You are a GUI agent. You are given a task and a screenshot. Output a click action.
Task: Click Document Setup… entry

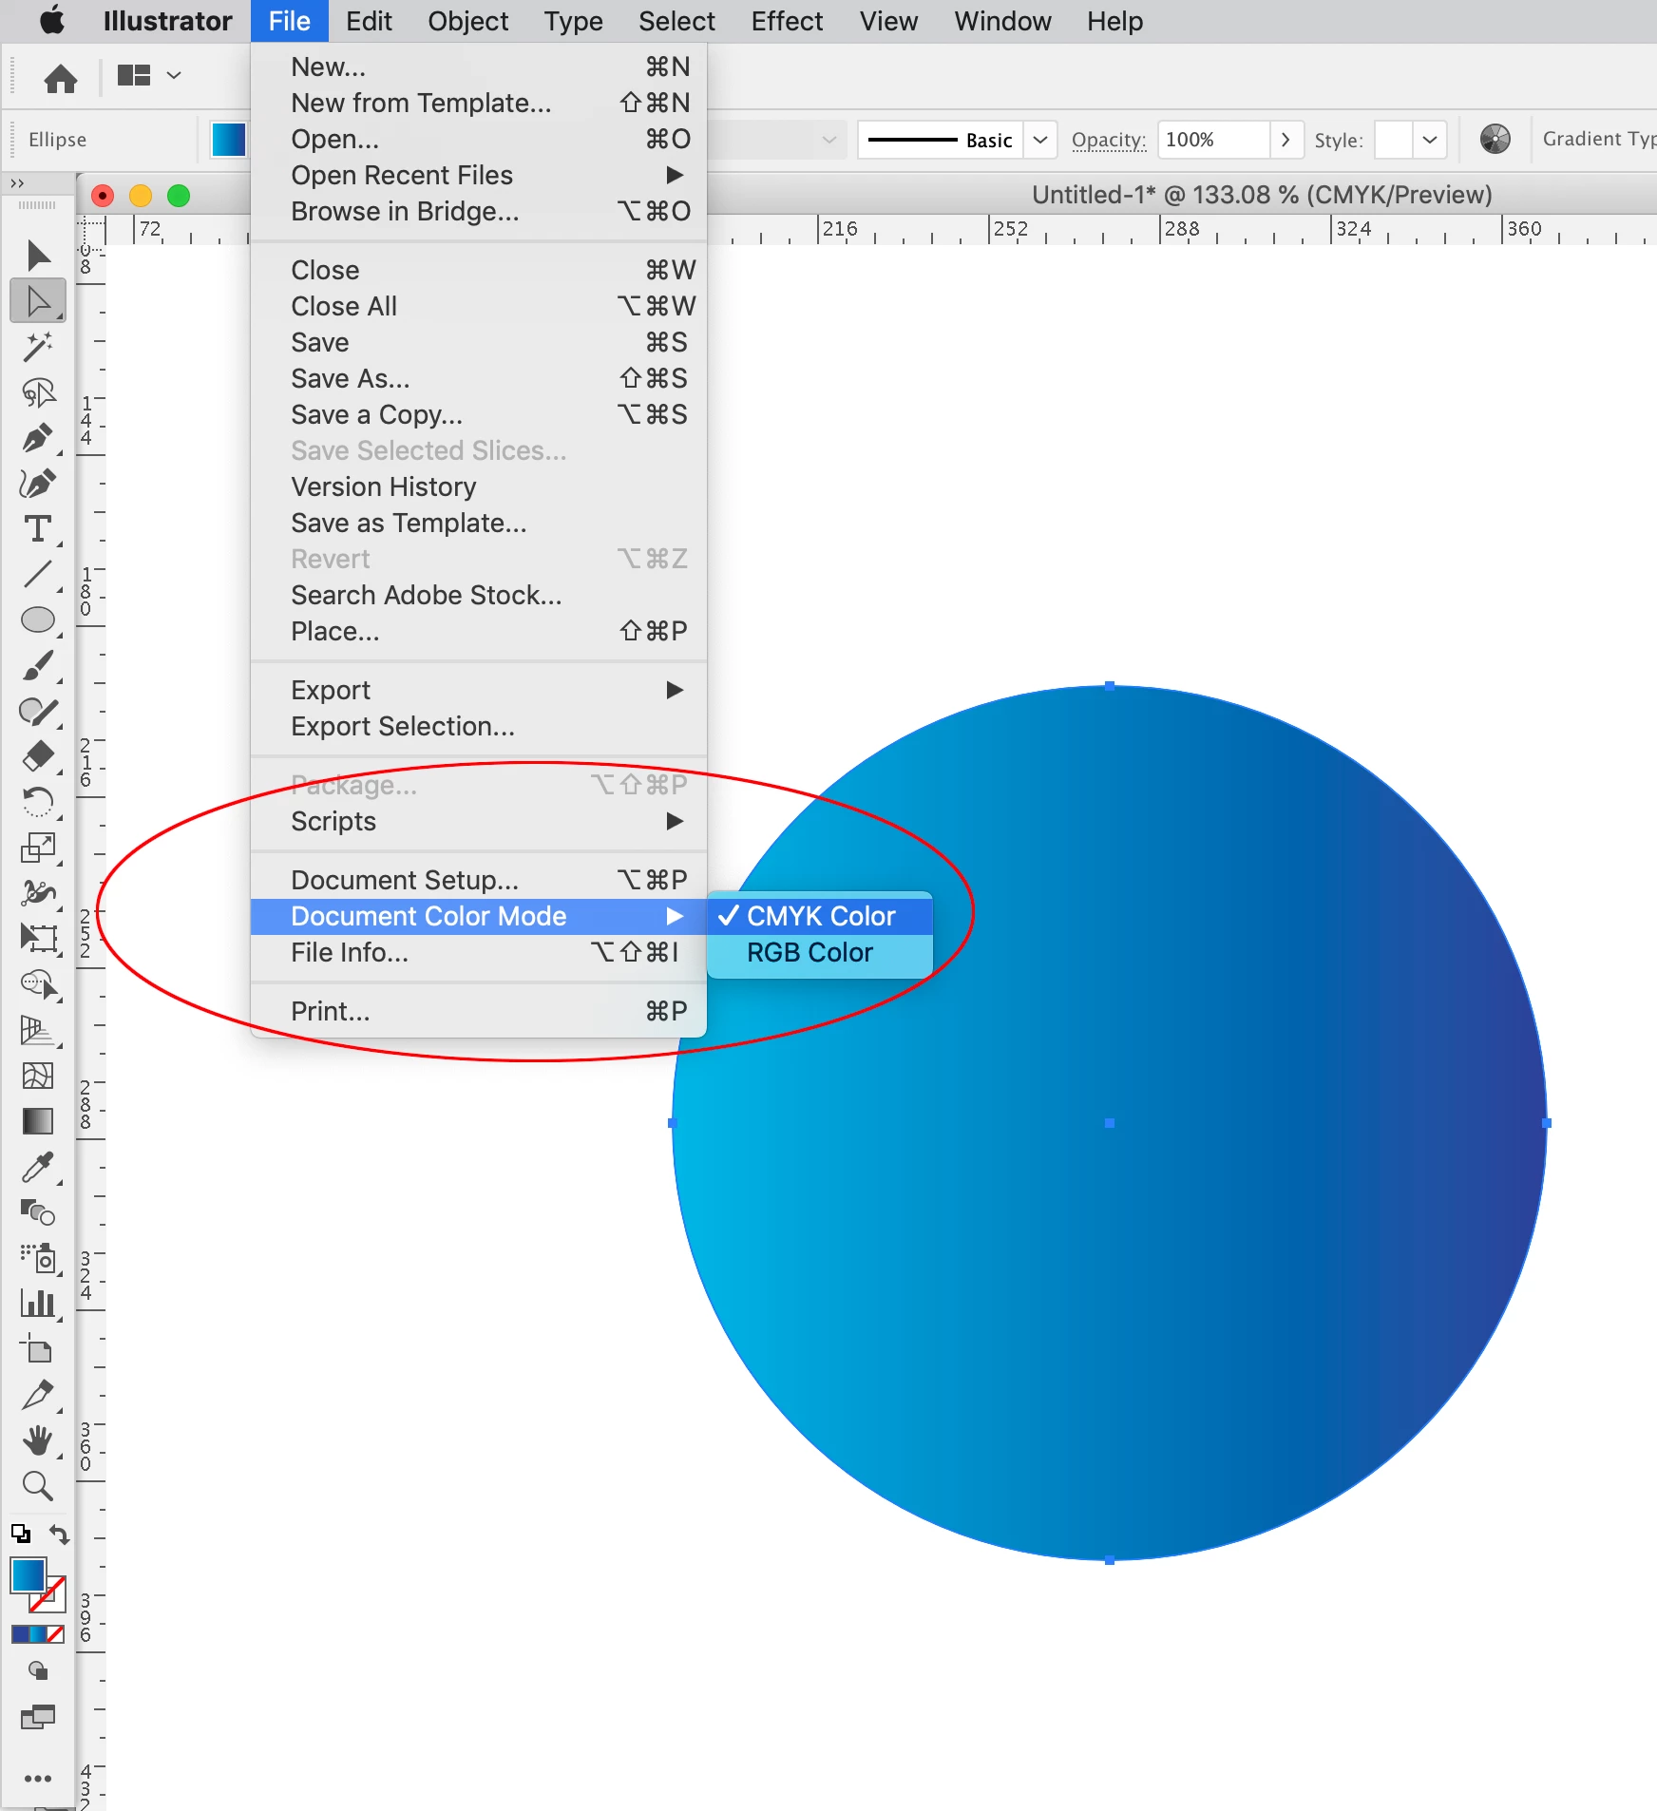[x=479, y=880]
